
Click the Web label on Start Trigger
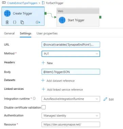(60, 11)
